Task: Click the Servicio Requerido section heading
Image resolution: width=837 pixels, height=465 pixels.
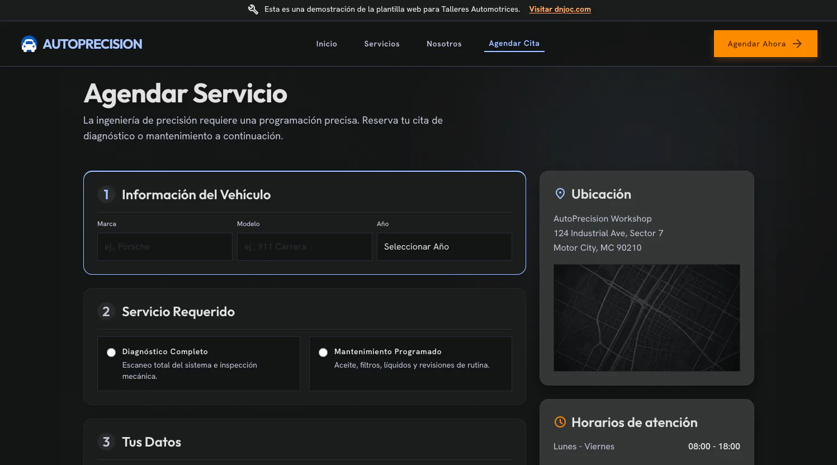Action: (x=178, y=312)
